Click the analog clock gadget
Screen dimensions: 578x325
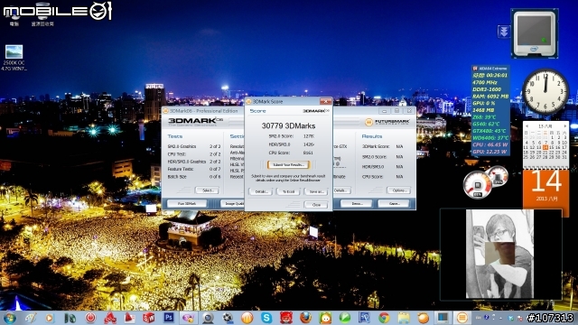tap(545, 92)
